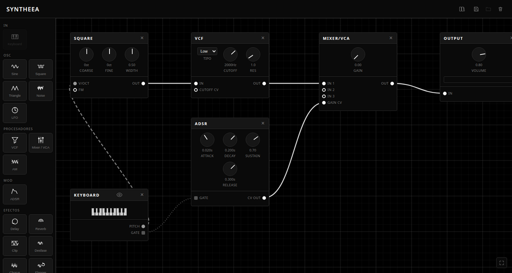
Task: Add a Chorus effect module
Action: 14,265
